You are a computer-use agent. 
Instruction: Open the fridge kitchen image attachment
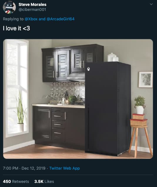point(78,99)
